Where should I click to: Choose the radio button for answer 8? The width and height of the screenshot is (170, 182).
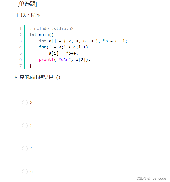pyautogui.click(x=25, y=126)
